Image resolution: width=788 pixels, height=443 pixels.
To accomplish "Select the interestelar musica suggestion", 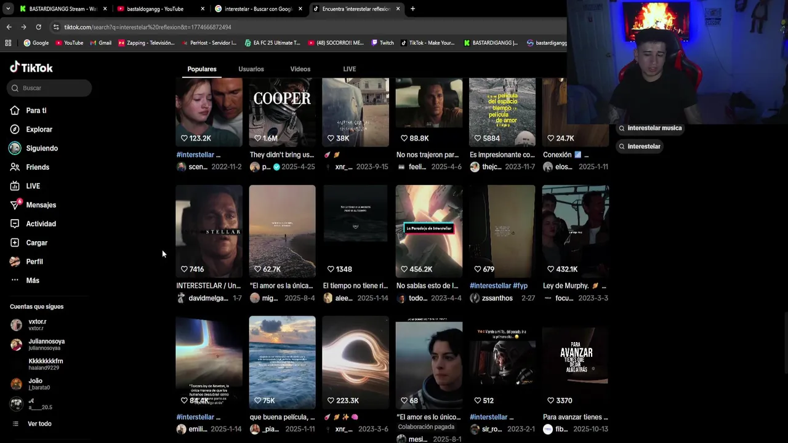I will (x=650, y=128).
